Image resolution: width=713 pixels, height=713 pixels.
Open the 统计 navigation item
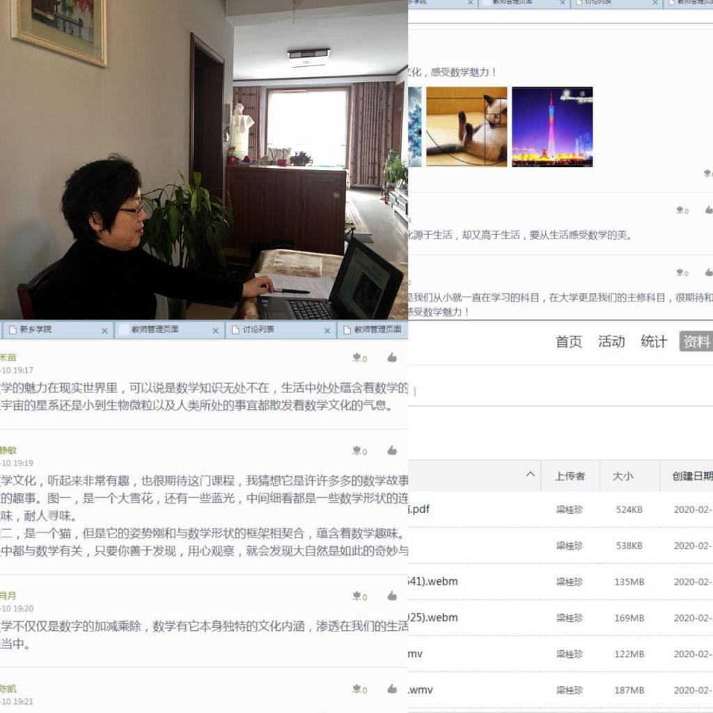[654, 342]
